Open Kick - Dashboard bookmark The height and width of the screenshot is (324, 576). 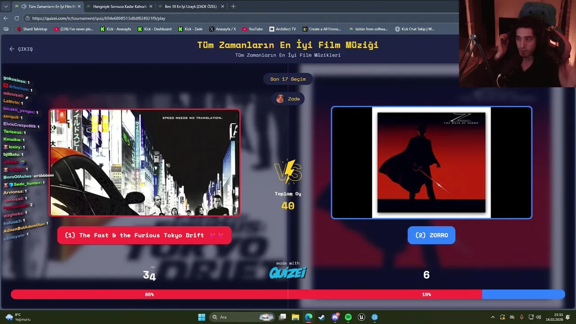point(154,29)
